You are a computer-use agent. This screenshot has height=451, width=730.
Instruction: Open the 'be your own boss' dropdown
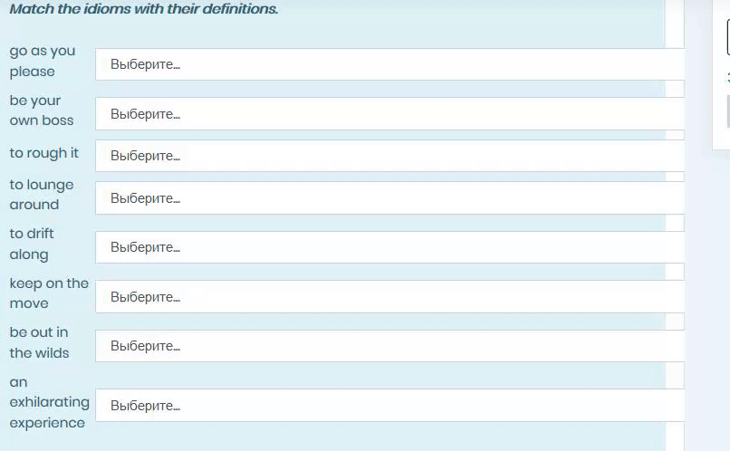(x=389, y=113)
